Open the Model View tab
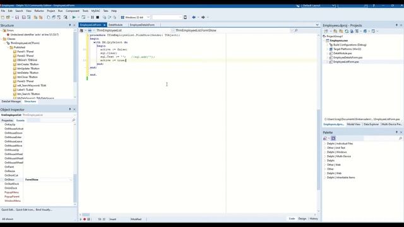404x227 pixels. [353, 124]
